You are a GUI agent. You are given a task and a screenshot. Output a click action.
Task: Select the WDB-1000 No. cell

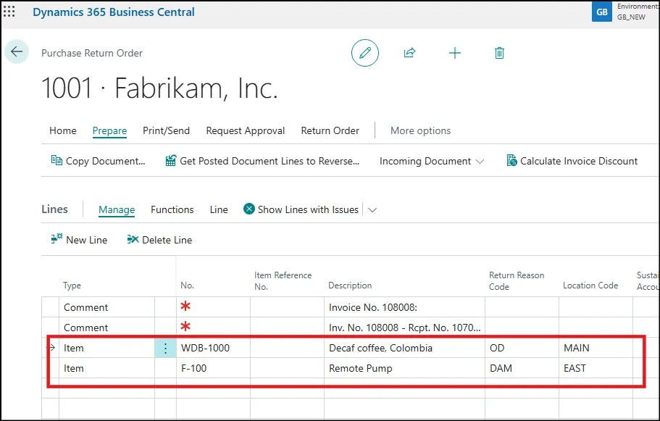tap(213, 348)
